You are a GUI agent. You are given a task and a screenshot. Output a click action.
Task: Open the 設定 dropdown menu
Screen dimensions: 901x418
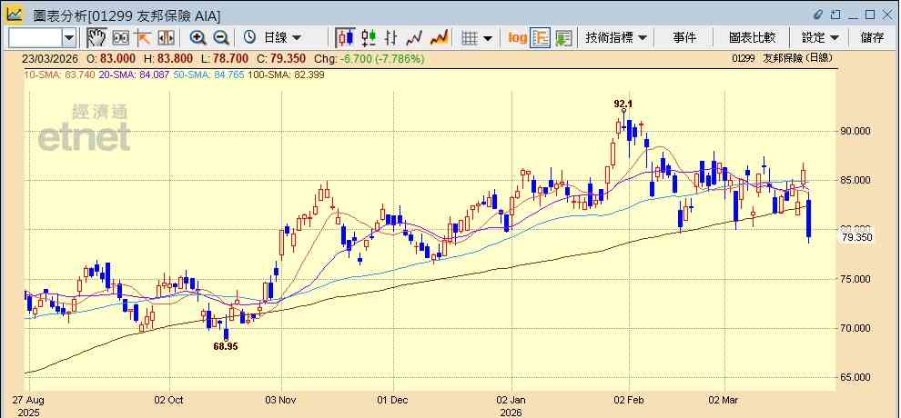(821, 38)
